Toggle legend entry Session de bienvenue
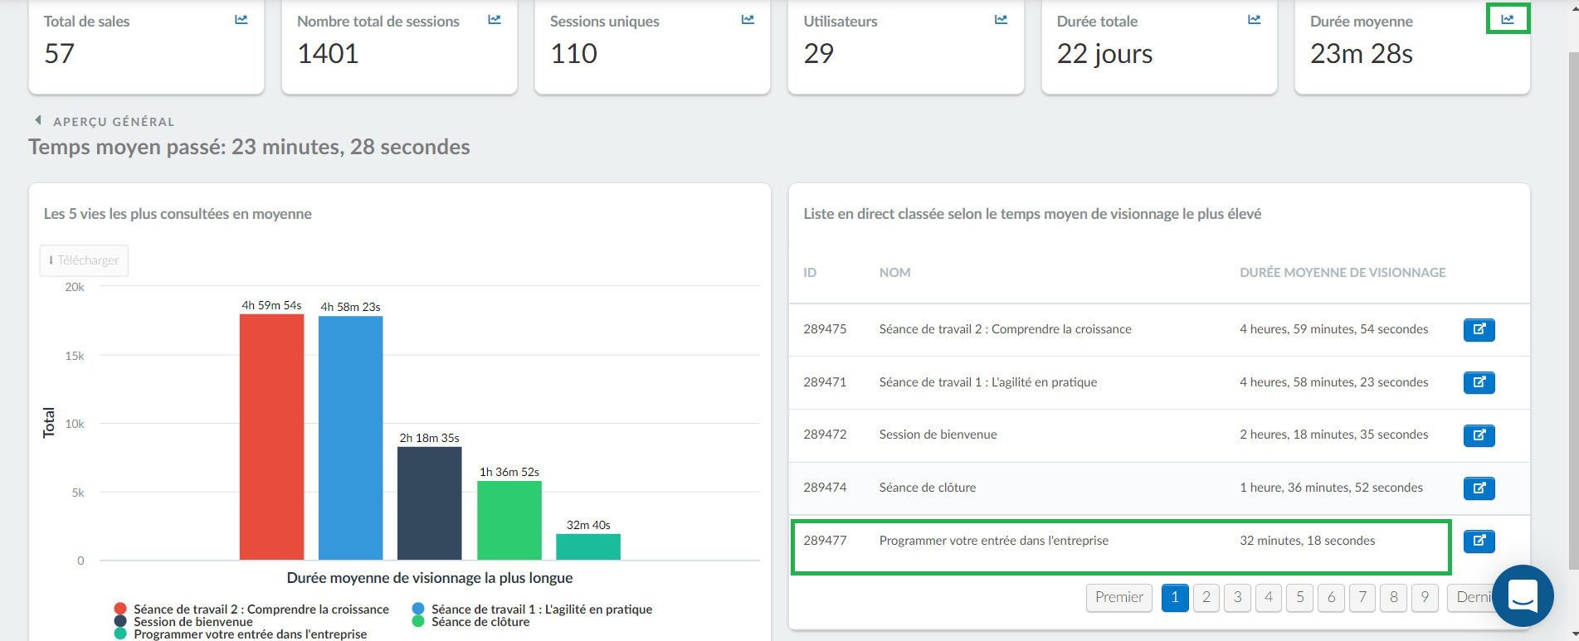The width and height of the screenshot is (1579, 641). click(x=183, y=622)
